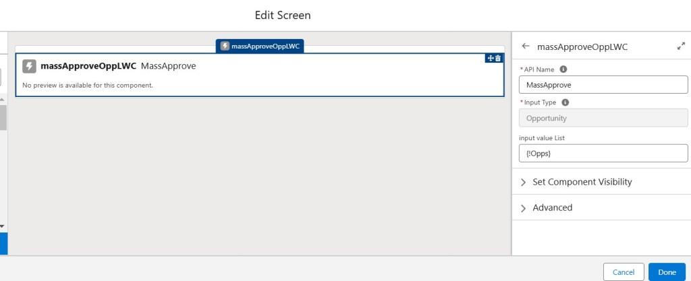The image size is (691, 281).
Task: Click the lightning icon in the massApproveOppLWC tab
Action: [225, 46]
